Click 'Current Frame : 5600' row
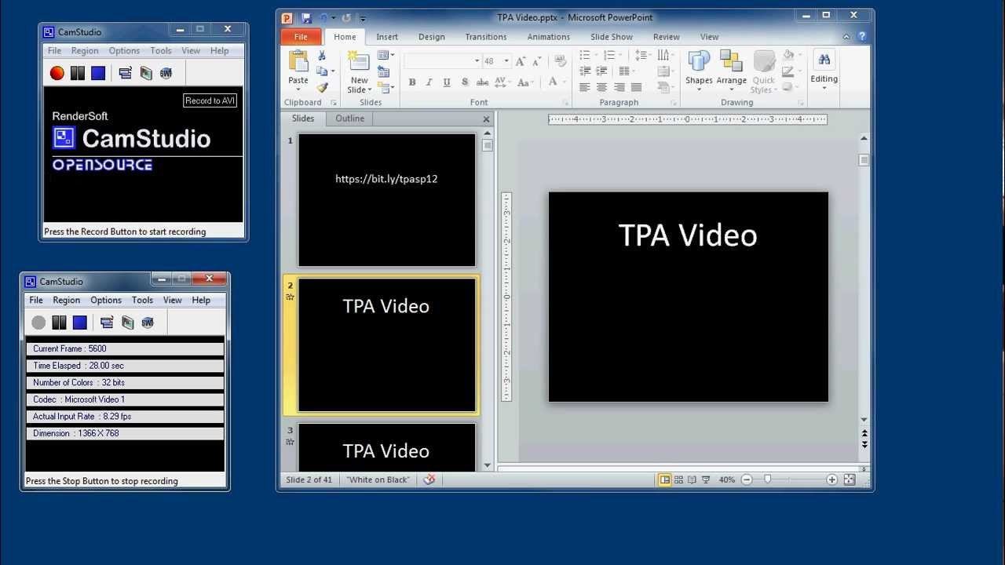 tap(125, 348)
